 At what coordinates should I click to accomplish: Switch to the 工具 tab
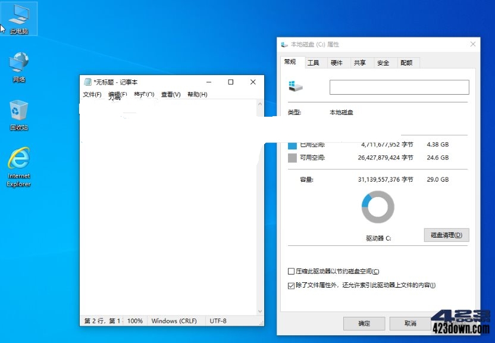pos(314,62)
